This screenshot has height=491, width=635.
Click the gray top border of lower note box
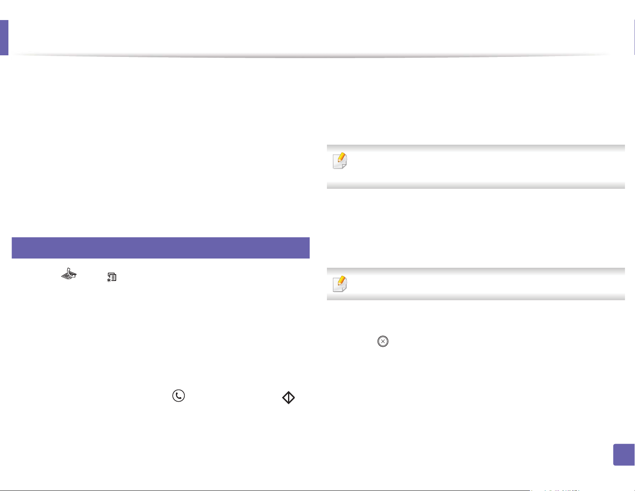pos(476,271)
